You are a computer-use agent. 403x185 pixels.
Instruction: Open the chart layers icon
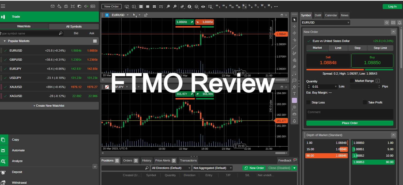click(x=197, y=6)
